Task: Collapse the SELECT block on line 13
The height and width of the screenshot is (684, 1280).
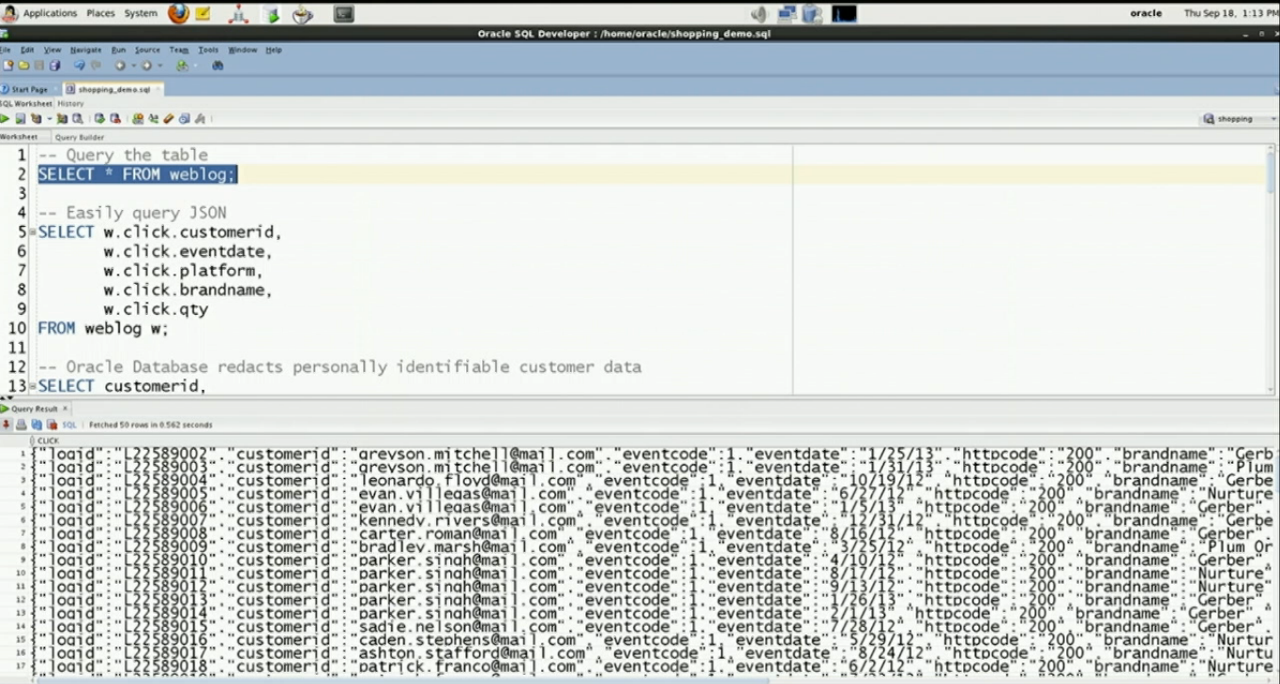Action: click(33, 386)
